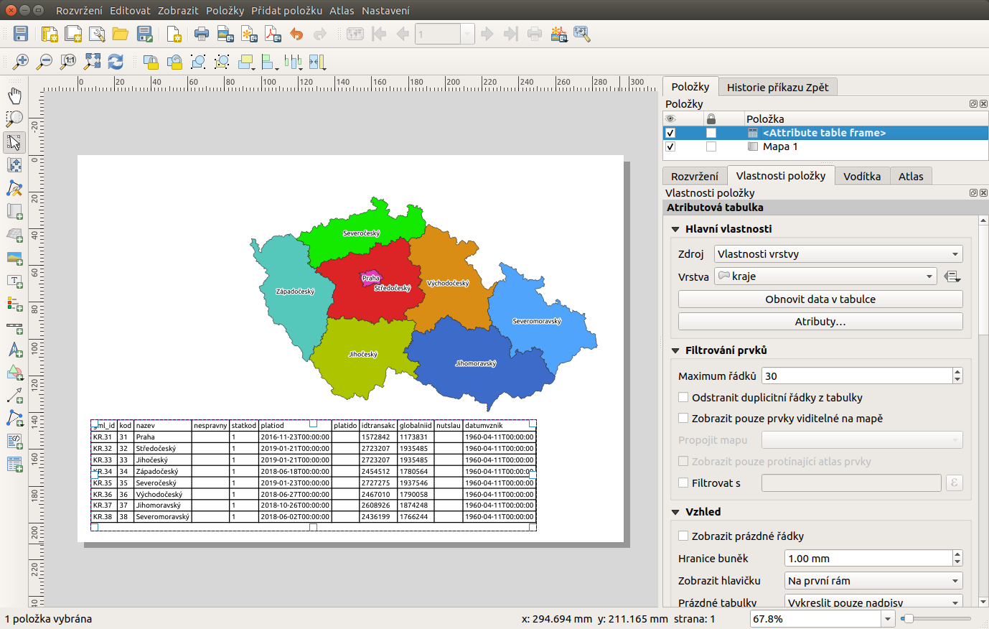The width and height of the screenshot is (989, 629).
Task: Switch to Historie příkazu Zpět tab
Action: pyautogui.click(x=777, y=87)
